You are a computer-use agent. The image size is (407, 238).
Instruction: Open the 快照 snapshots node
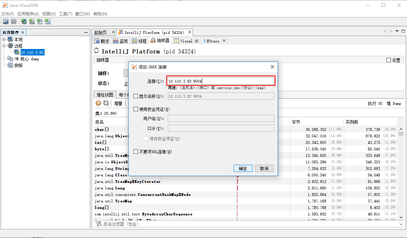(18, 65)
